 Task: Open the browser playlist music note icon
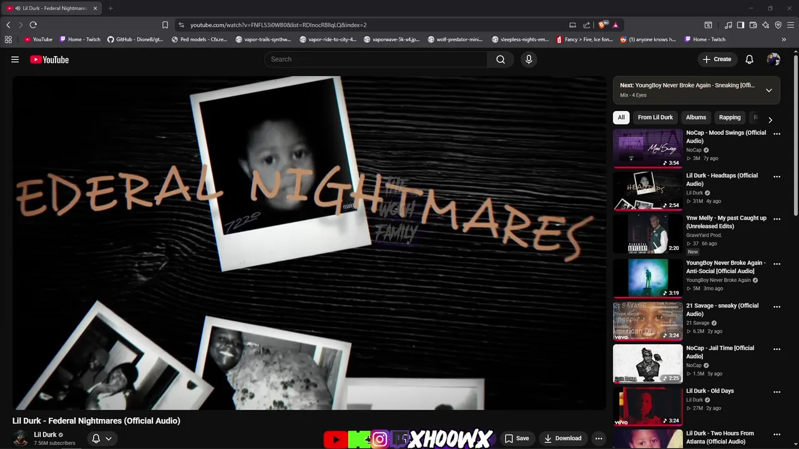(x=728, y=25)
